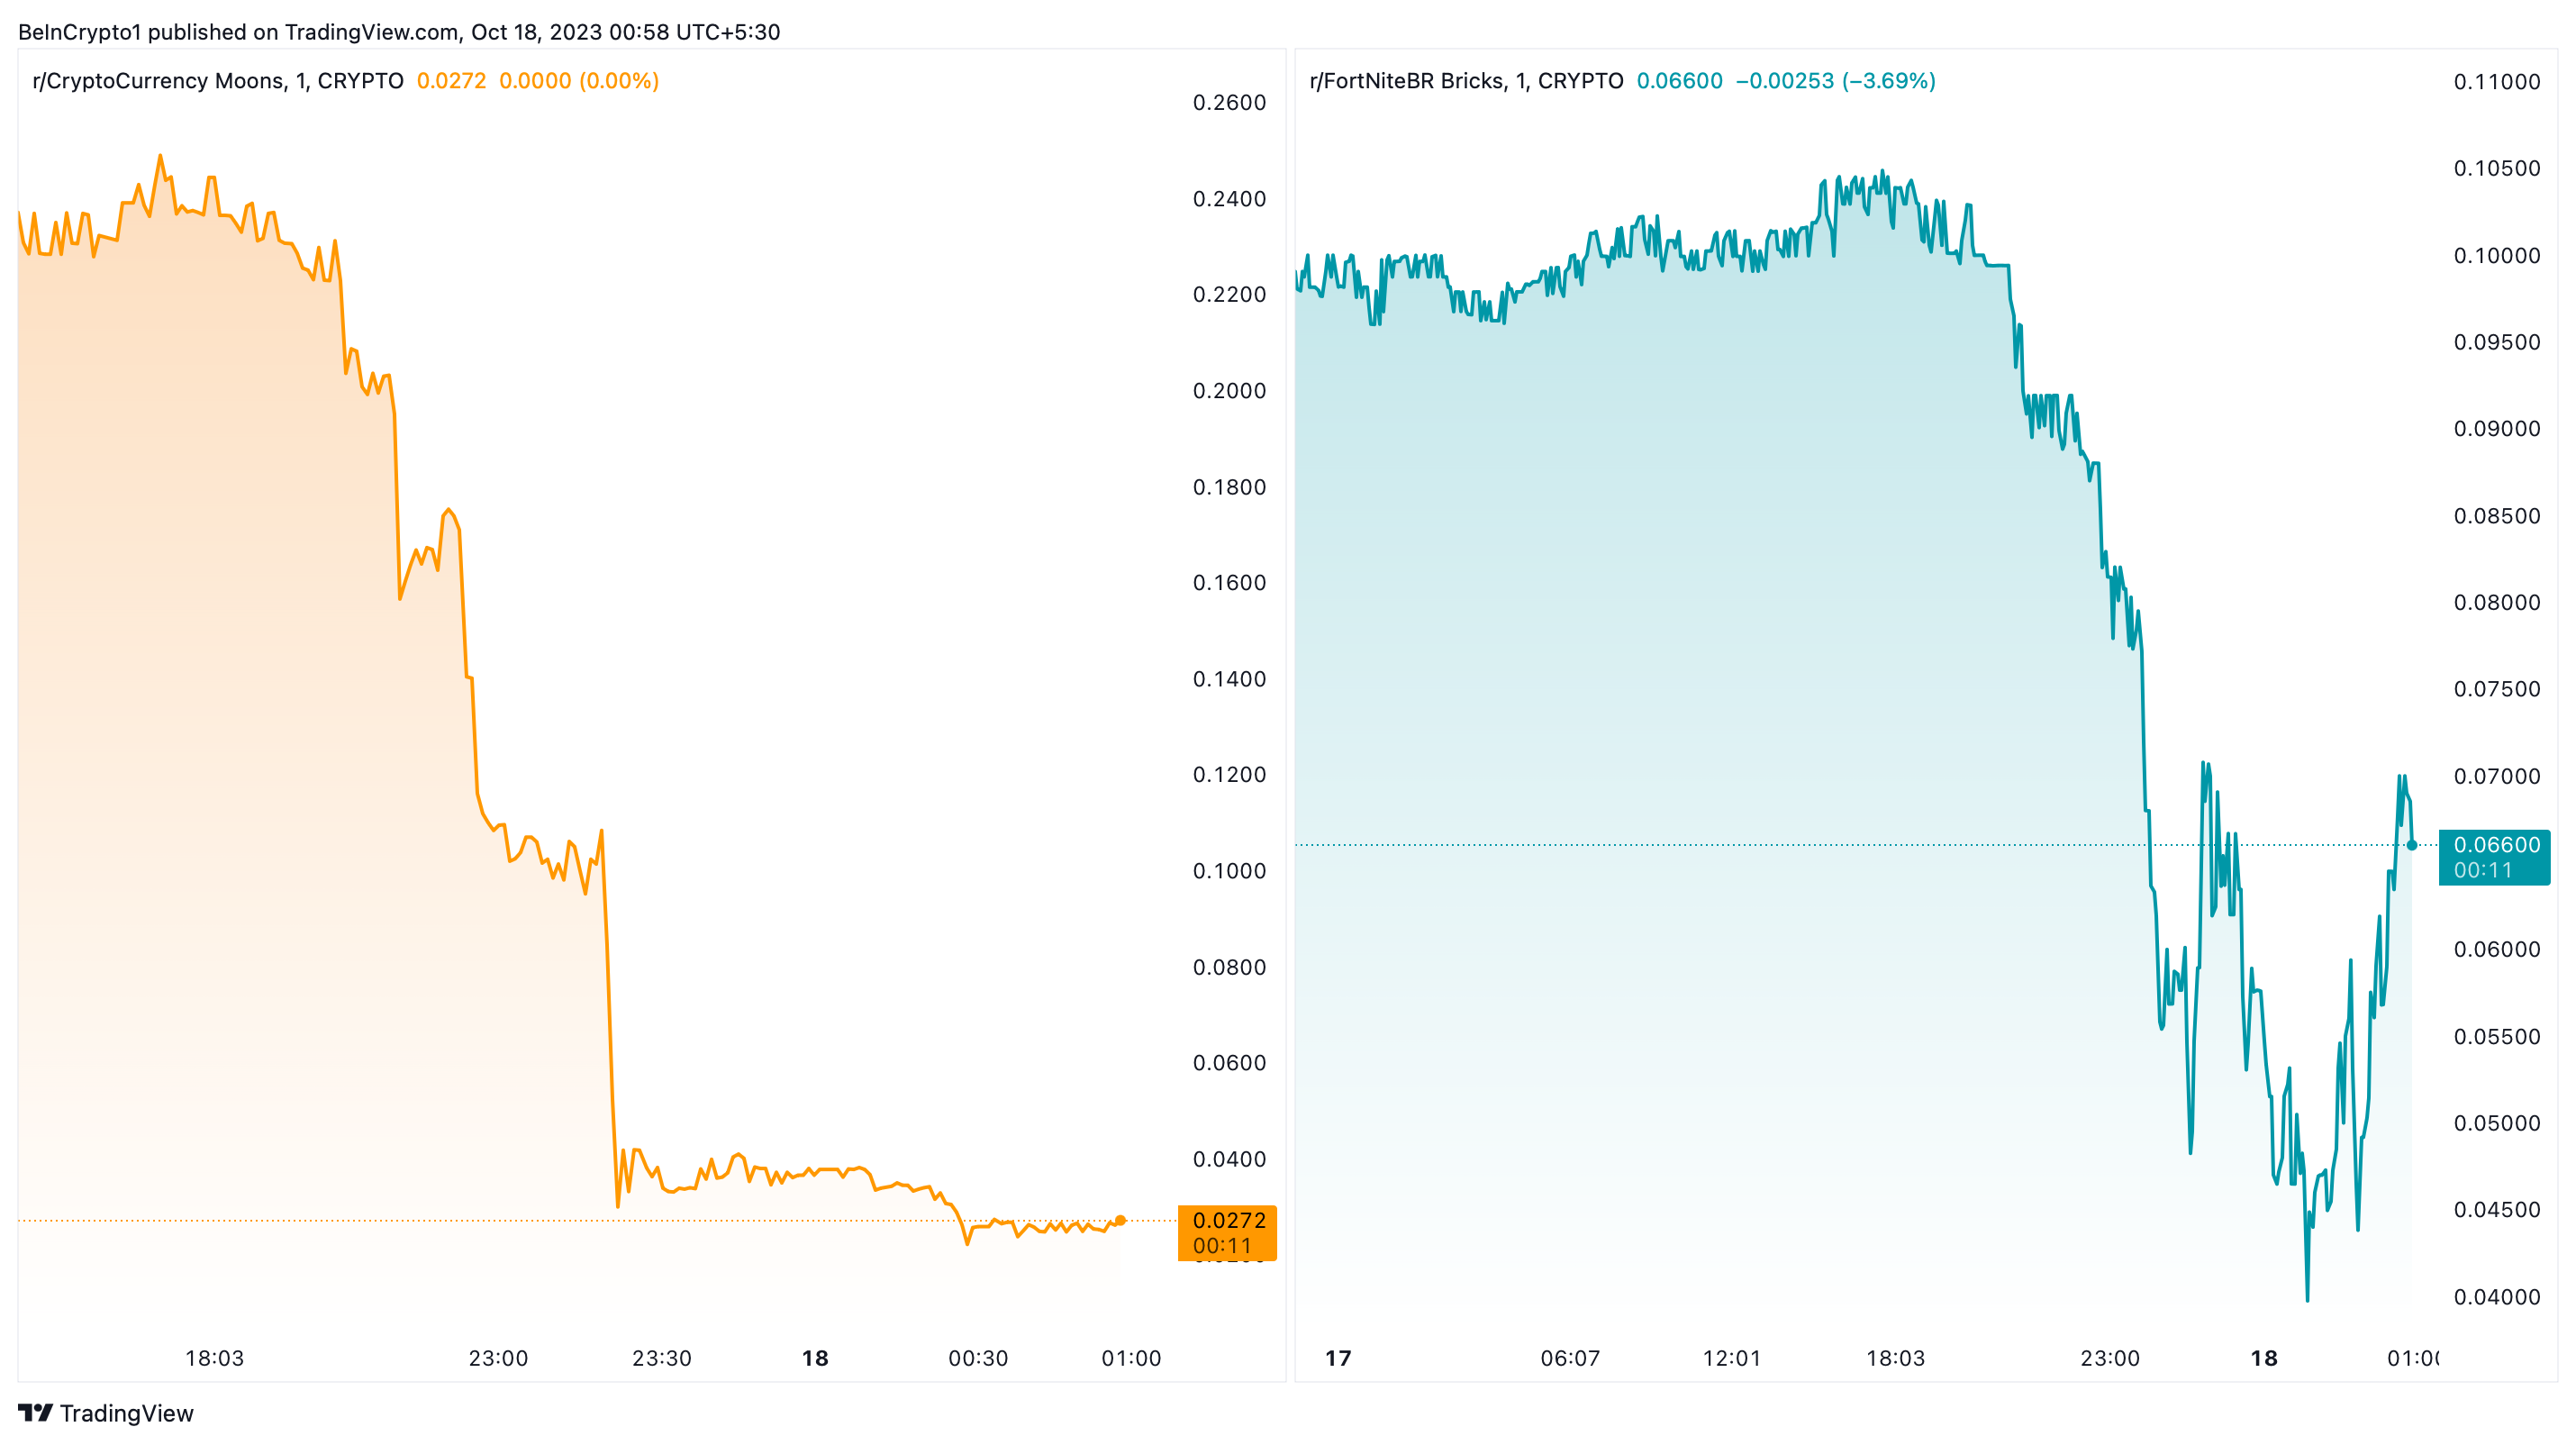
Task: Click 12:01 on the Bricks time axis
Action: (1732, 1358)
